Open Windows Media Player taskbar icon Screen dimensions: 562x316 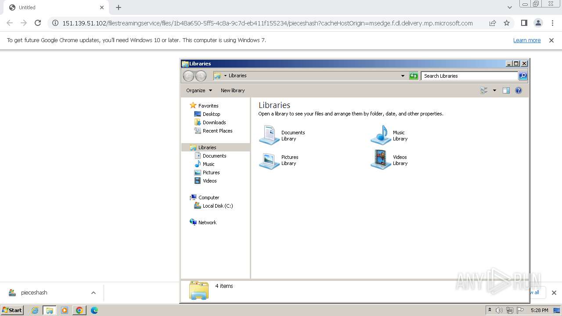65,310
